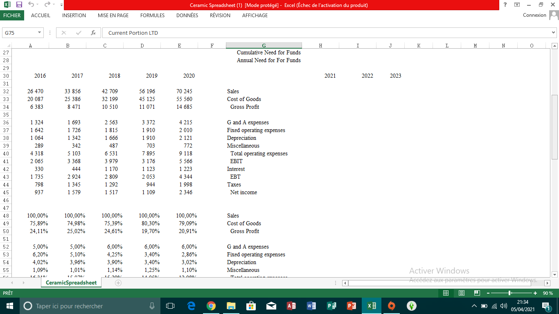Expand the formula bar chevron
This screenshot has height=314, width=559.
[x=554, y=33]
